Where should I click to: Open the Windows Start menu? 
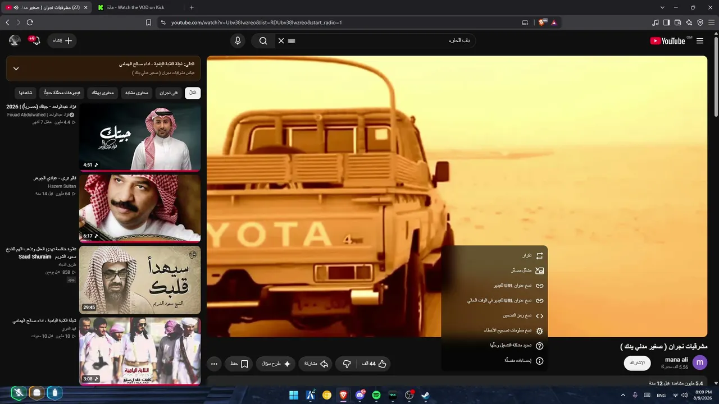(x=294, y=395)
